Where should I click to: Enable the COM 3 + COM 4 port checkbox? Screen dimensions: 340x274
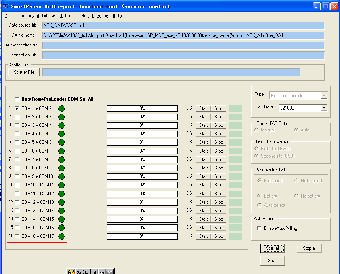pos(17,125)
